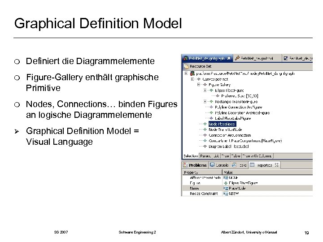
Task: Click the Problems view icon
Action: [185, 165]
